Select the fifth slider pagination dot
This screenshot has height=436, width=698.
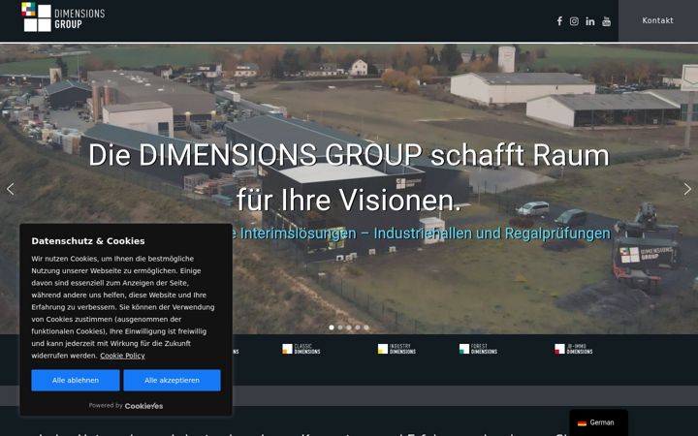coord(366,327)
